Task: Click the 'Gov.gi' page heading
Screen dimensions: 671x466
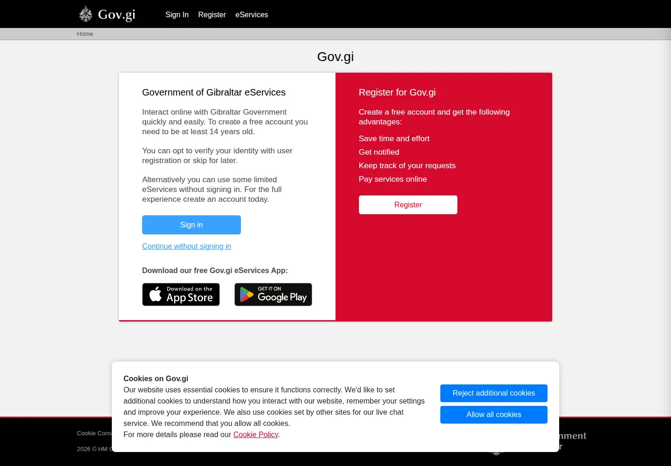Action: click(335, 57)
